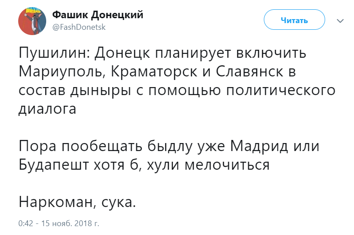Screen dimensions: 354x235
Task: Follow the account with the Читать button
Action: coord(294,20)
